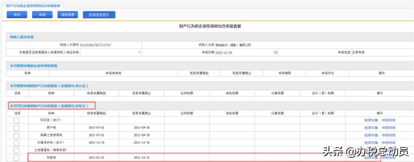414x162 pixels.
Task: Click 房产税 end date 2021-09-30
Action: click(141, 128)
